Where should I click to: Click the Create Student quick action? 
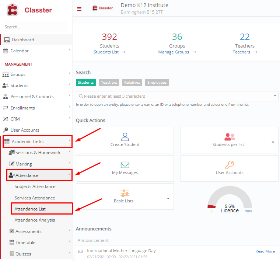pos(125,140)
